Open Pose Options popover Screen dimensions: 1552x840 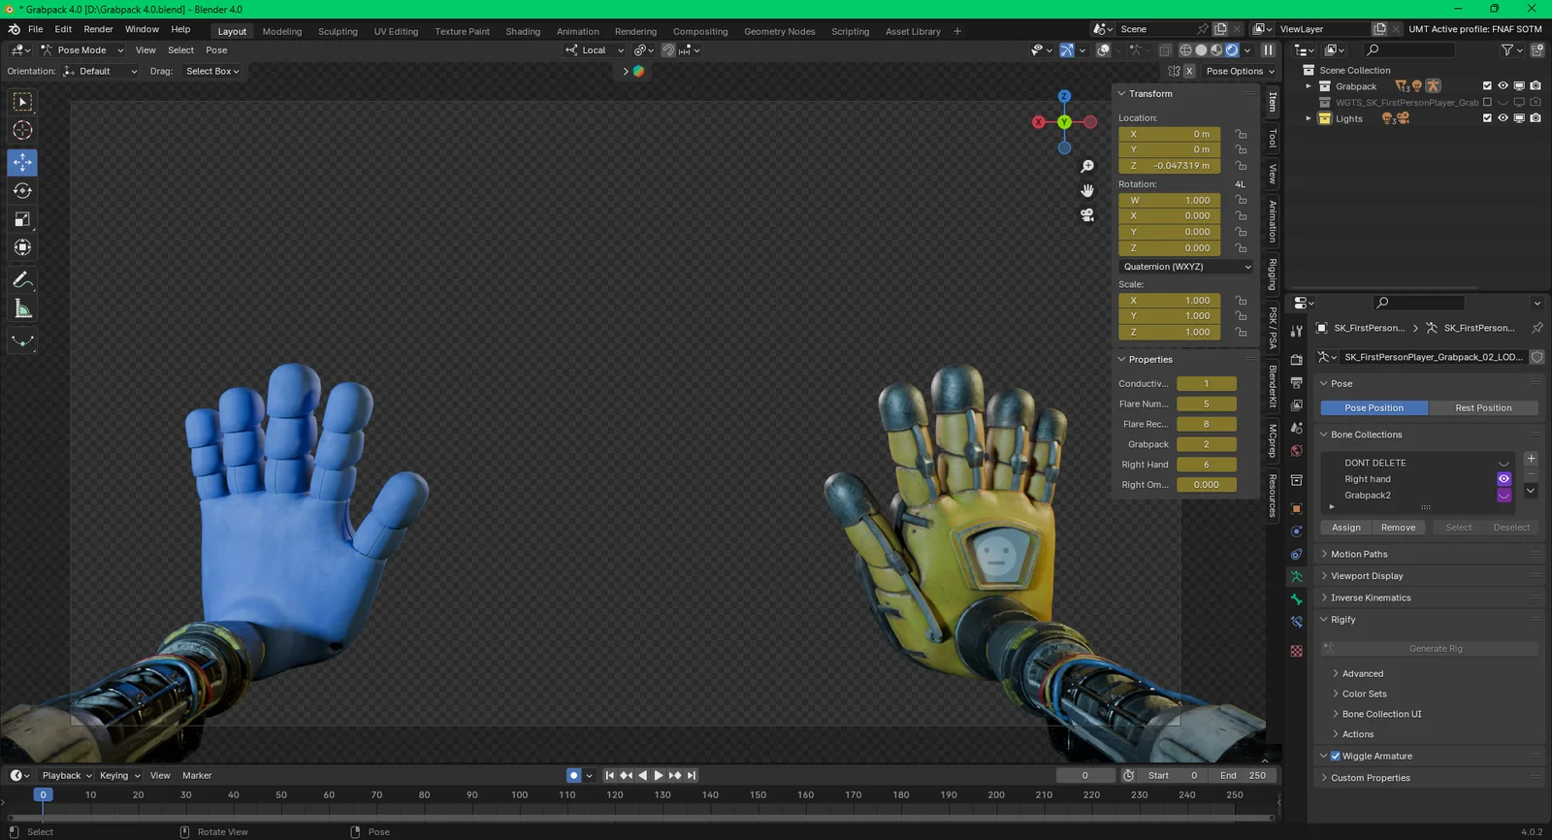[1241, 71]
